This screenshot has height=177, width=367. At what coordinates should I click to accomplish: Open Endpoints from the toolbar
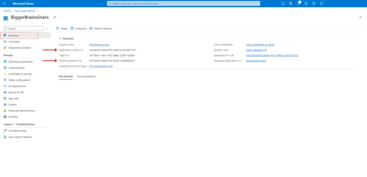coord(79,29)
